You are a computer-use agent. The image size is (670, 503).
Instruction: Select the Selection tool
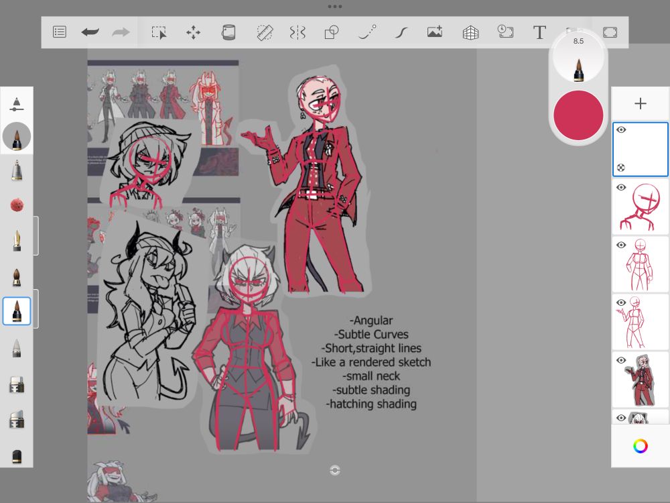point(159,32)
